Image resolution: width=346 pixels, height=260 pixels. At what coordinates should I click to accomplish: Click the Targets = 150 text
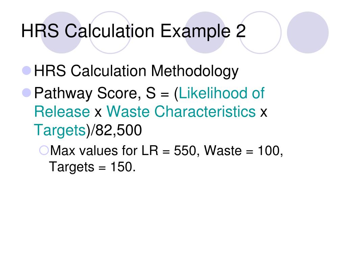92,167
